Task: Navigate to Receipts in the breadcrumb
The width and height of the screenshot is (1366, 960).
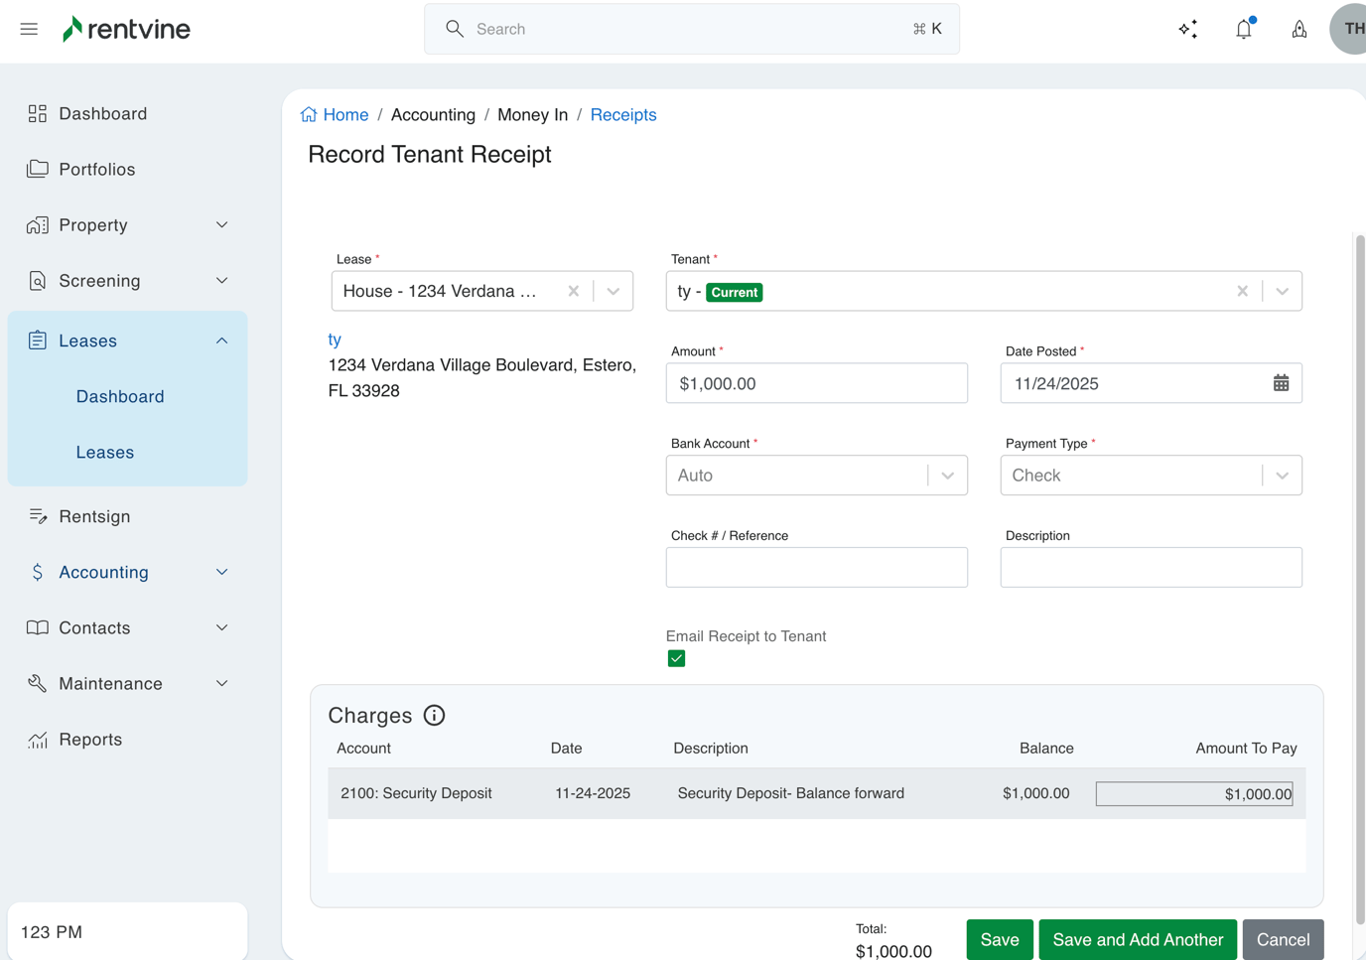Action: pyautogui.click(x=623, y=114)
